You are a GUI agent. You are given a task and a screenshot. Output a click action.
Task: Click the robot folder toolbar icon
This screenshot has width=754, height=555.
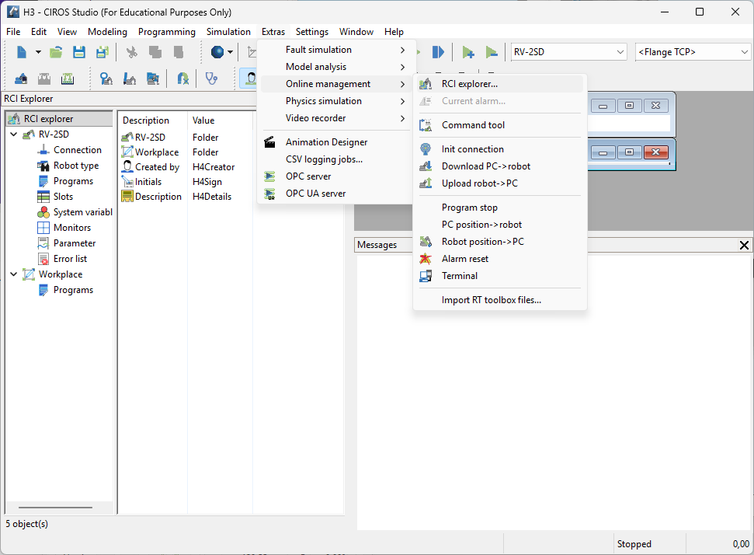153,79
